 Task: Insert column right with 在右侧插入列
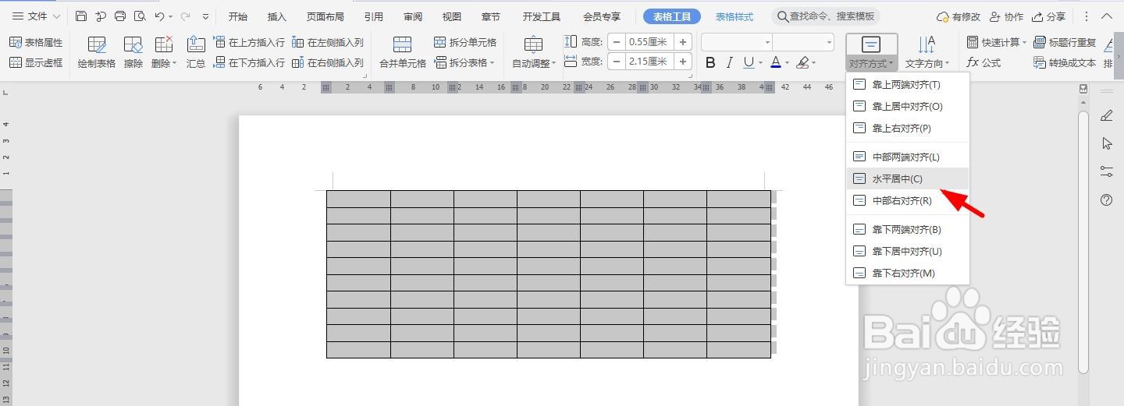pyautogui.click(x=328, y=62)
